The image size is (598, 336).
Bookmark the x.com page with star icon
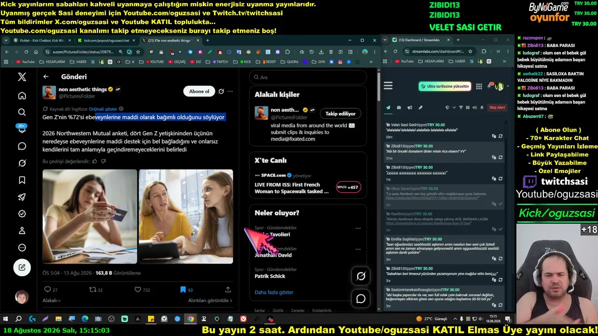click(x=138, y=52)
